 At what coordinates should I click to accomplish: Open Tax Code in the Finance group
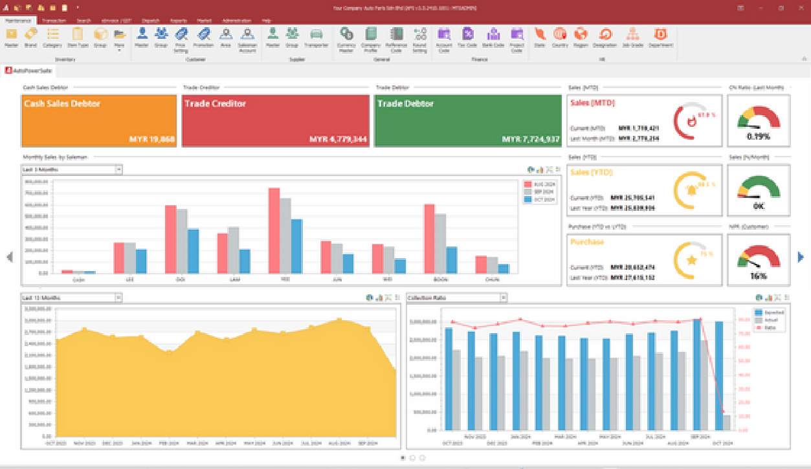(467, 36)
